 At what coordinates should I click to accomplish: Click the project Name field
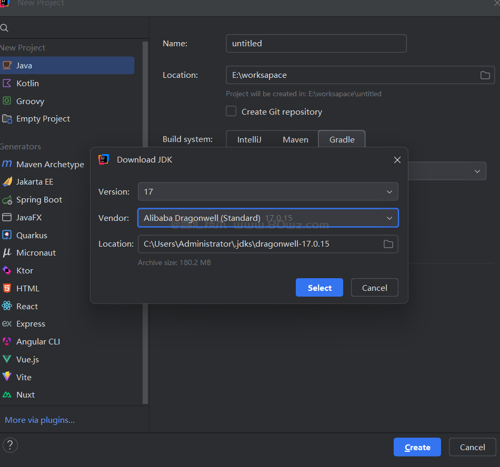tap(316, 43)
